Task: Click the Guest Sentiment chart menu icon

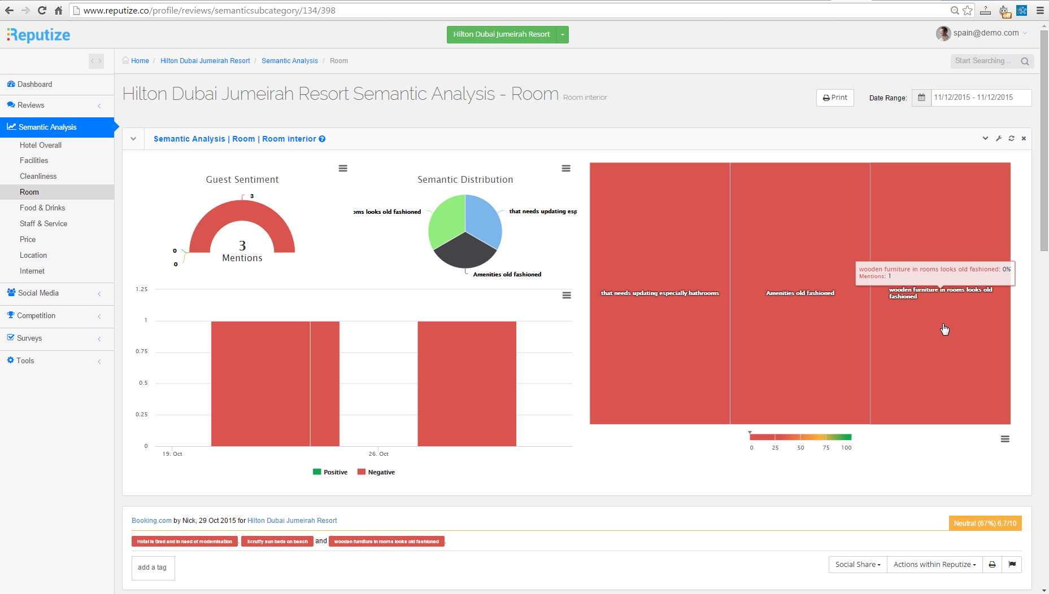Action: pyautogui.click(x=343, y=168)
